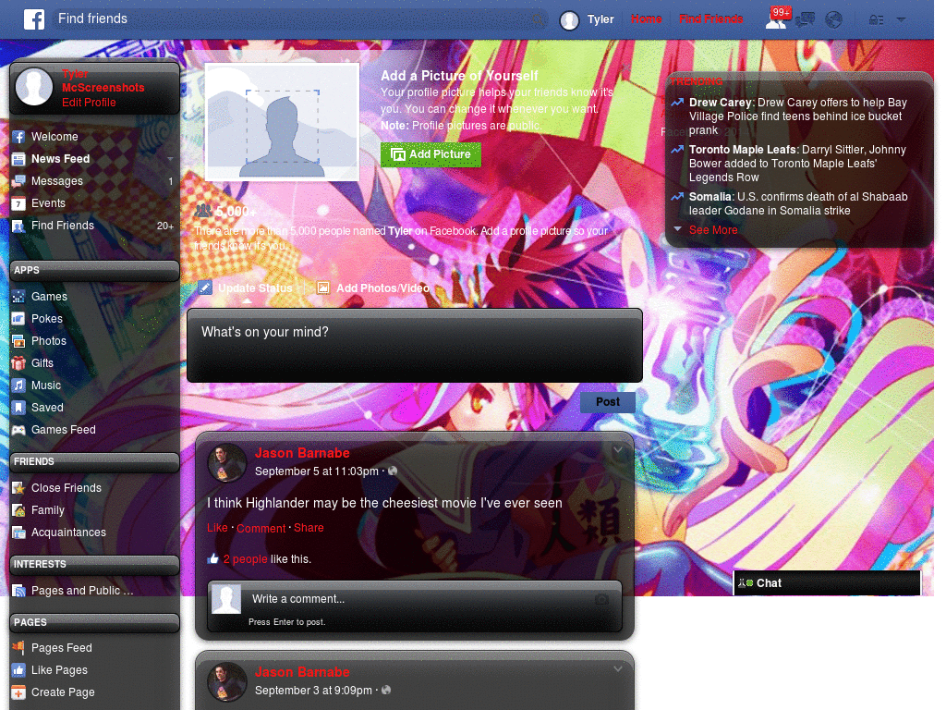Click the What's on your mind box
The image size is (946, 710).
(415, 346)
